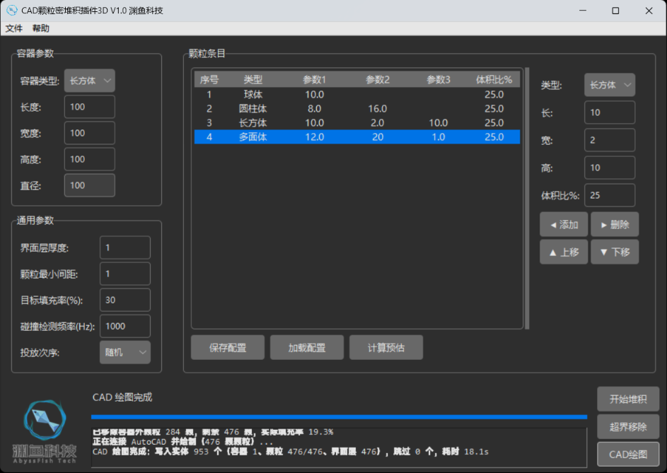The width and height of the screenshot is (667, 473).
Task: Move entry up with 上移
Action: [x=564, y=252]
